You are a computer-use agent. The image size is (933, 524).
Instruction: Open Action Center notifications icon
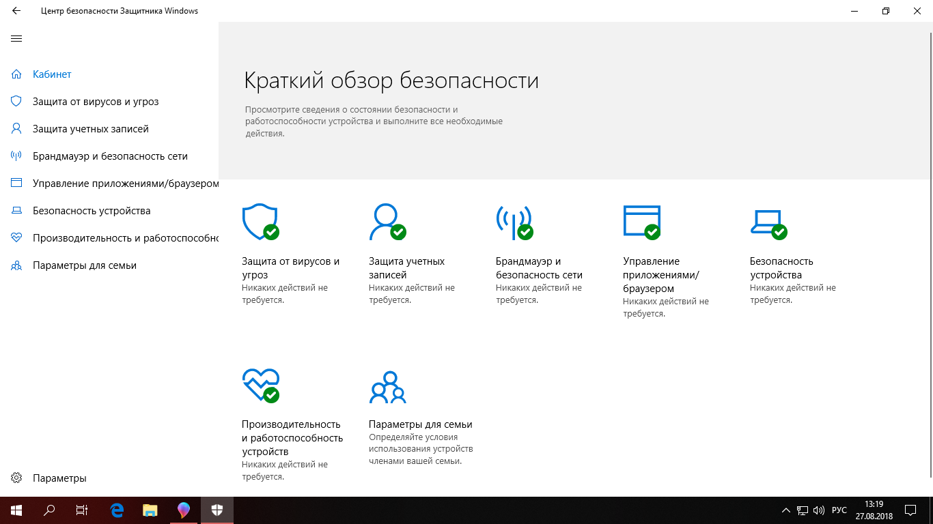910,510
